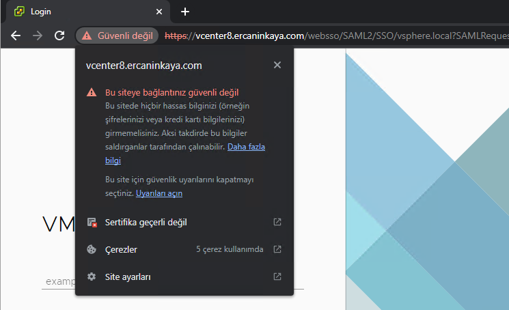Open external link icon for Site ayarları
This screenshot has width=509, height=310.
(x=277, y=277)
